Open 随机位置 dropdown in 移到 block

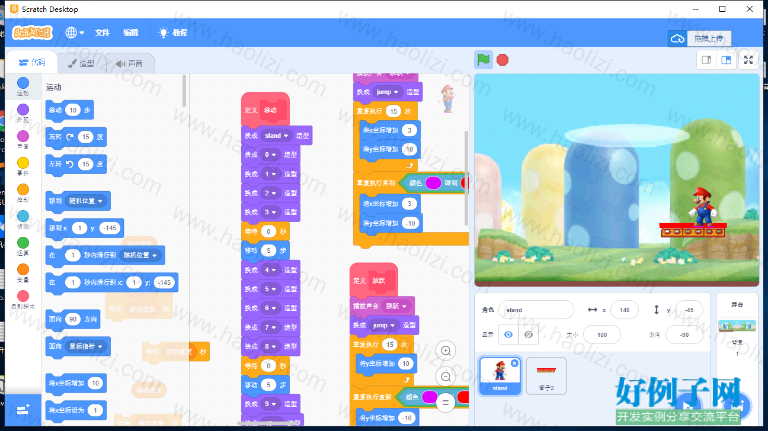click(x=87, y=201)
